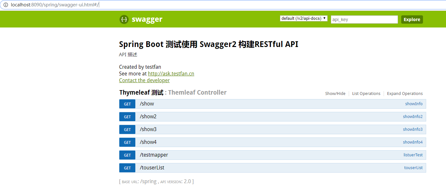Click the showInfo4 operation link
The image size is (446, 187).
(x=413, y=142)
